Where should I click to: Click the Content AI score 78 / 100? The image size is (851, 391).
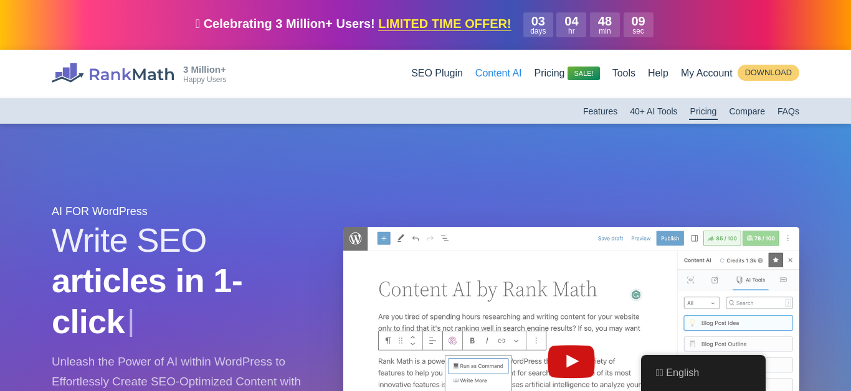click(761, 238)
